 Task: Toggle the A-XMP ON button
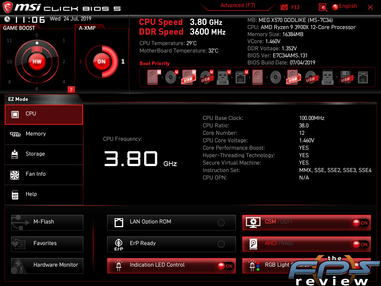click(101, 61)
